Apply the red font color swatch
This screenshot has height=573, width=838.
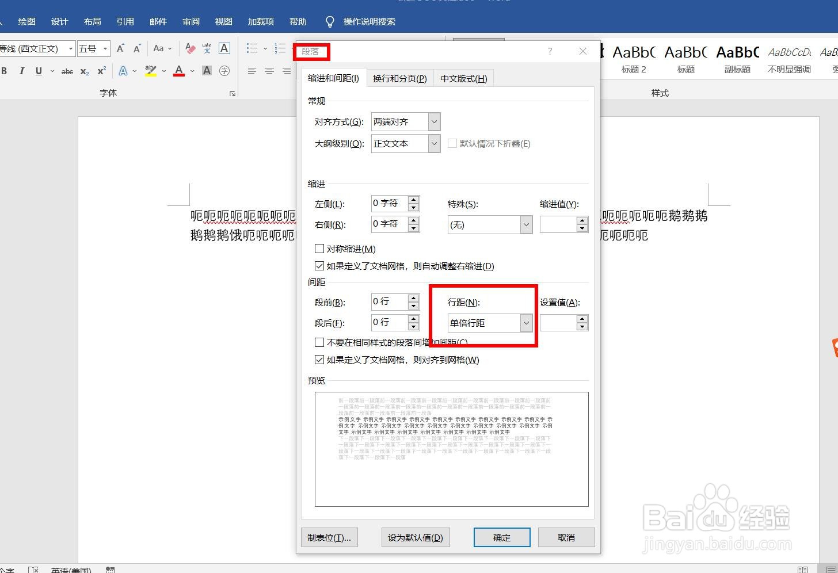[x=179, y=70]
